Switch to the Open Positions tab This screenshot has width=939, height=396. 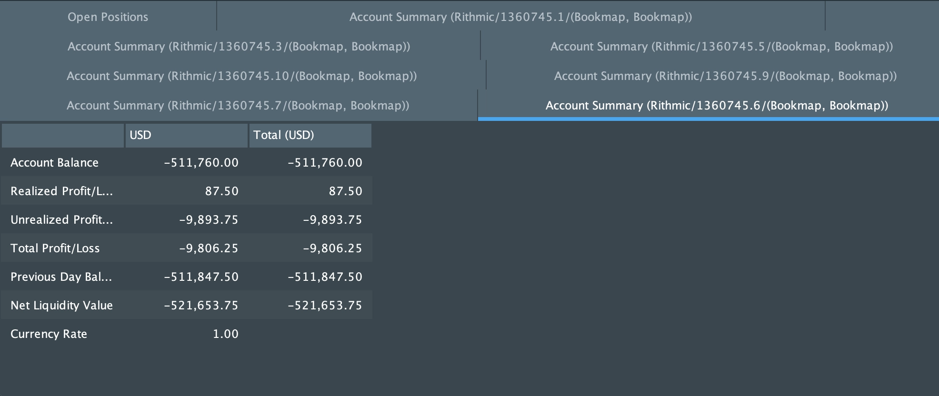108,17
